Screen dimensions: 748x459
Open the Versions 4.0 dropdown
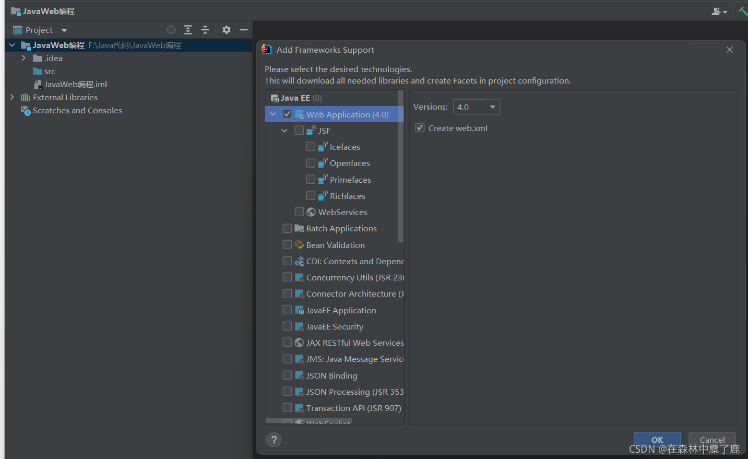point(477,107)
